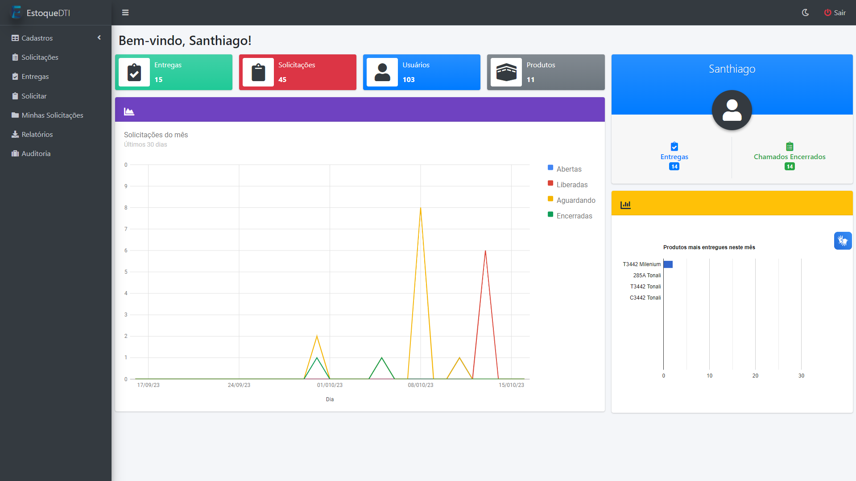The height and width of the screenshot is (481, 856).
Task: Toggle the Aguardando yellow legend swatch
Action: coord(550,199)
